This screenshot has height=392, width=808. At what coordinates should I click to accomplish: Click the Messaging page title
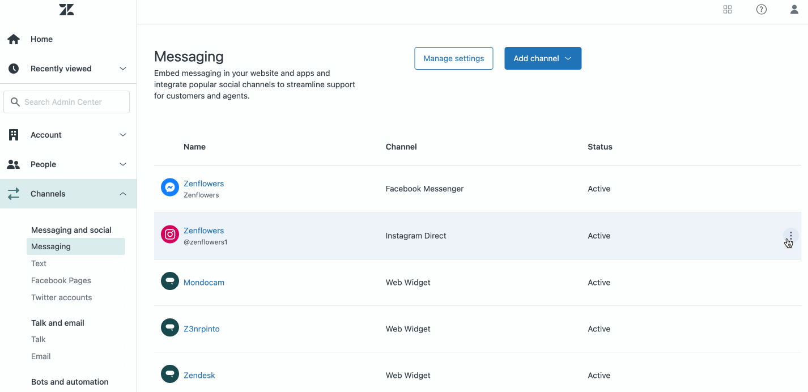(189, 57)
